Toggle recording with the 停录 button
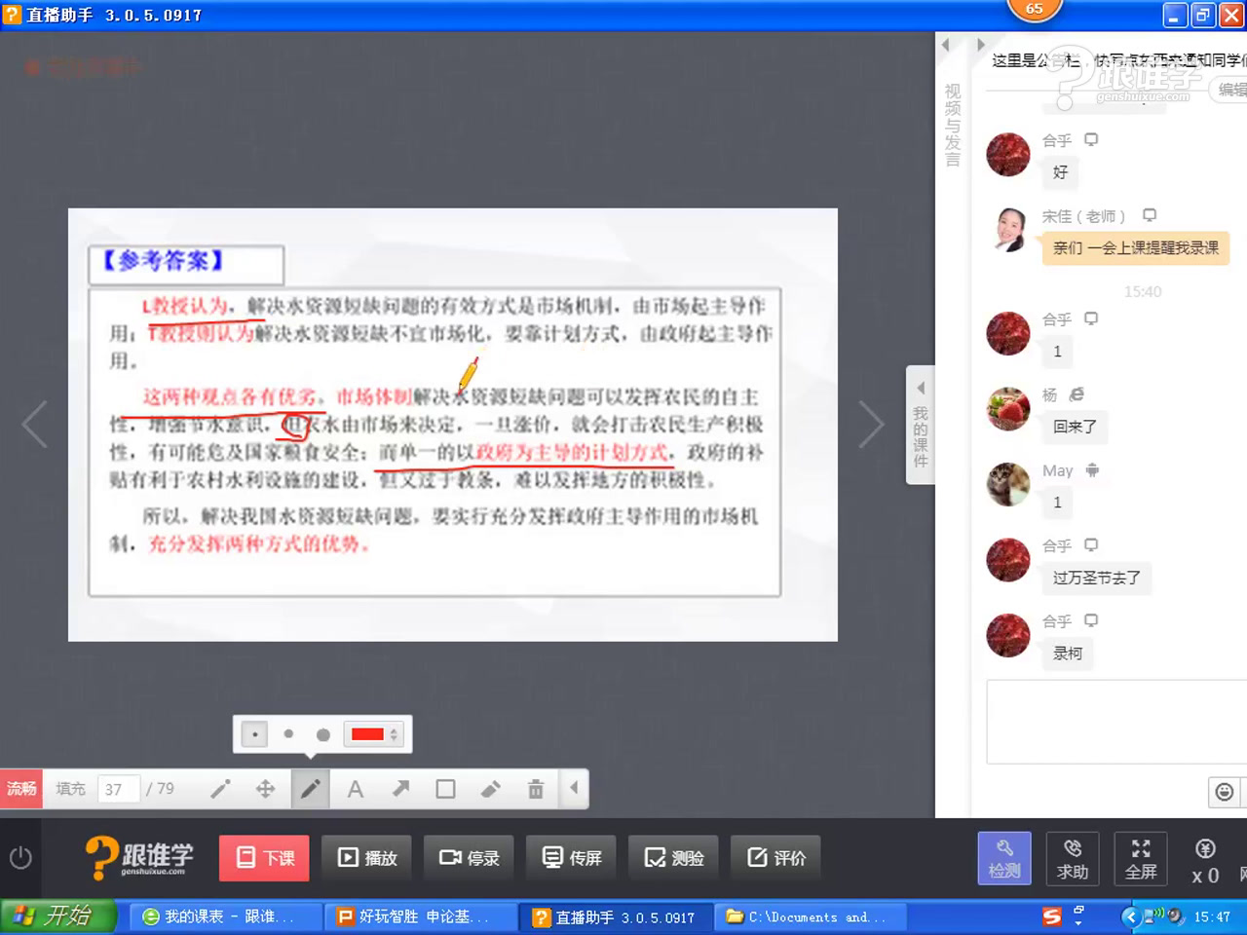The height and width of the screenshot is (935, 1247). (469, 858)
